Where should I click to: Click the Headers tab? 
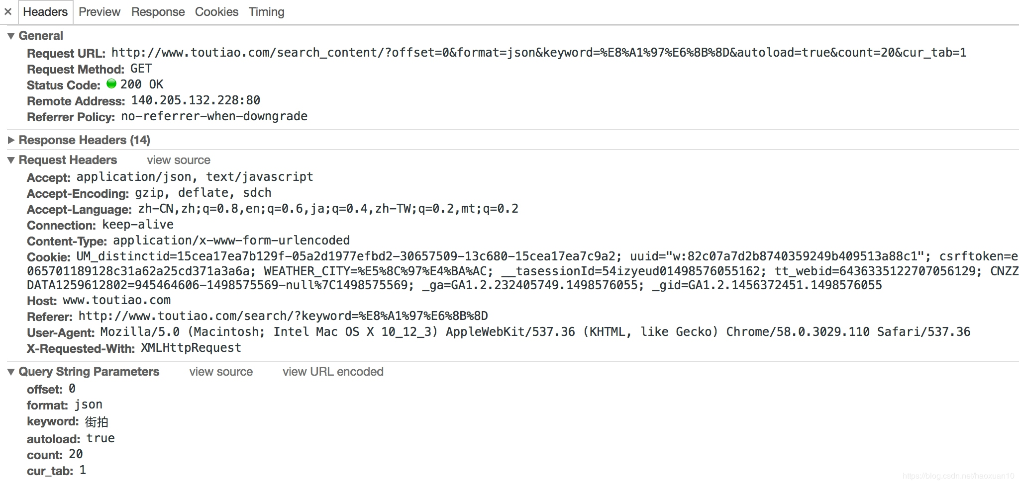(x=45, y=12)
